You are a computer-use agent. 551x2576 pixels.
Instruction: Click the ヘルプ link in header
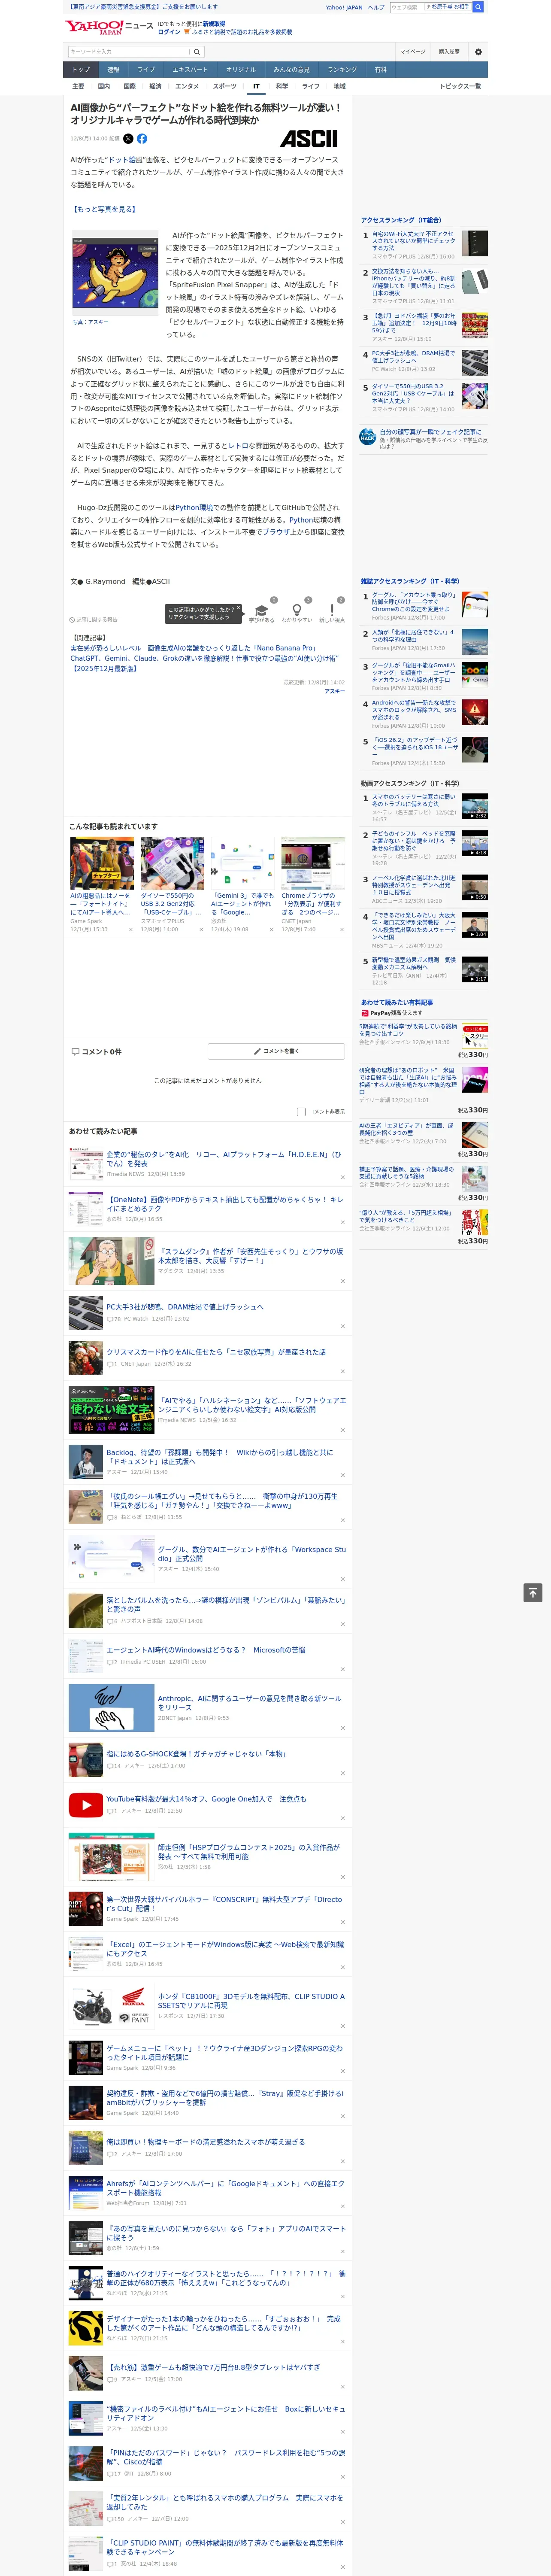coord(376,7)
